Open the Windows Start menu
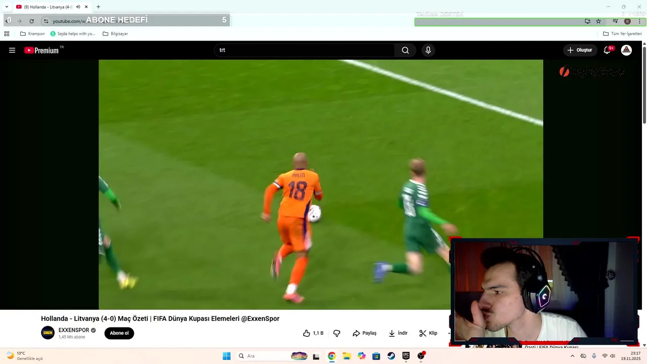This screenshot has width=647, height=364. point(226,356)
